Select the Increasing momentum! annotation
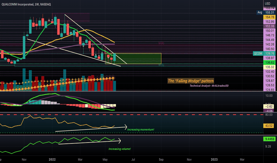The width and height of the screenshot is (277, 163). [141, 130]
